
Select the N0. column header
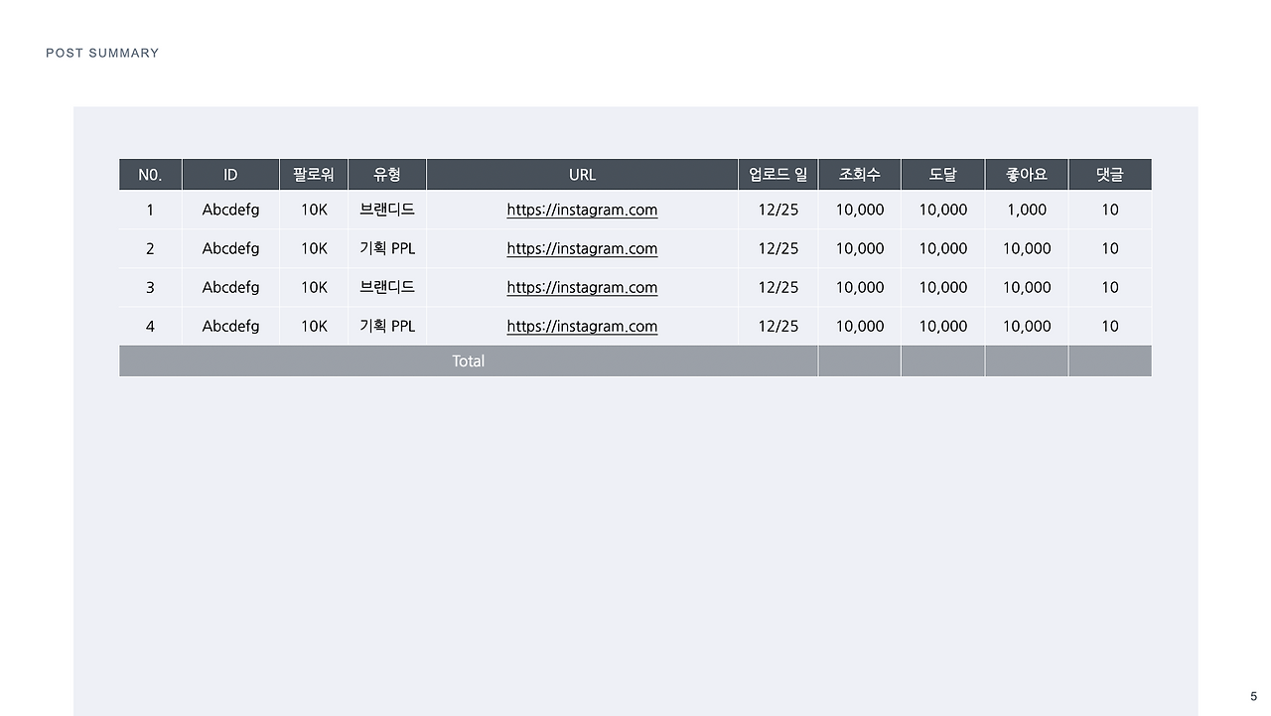coord(150,174)
